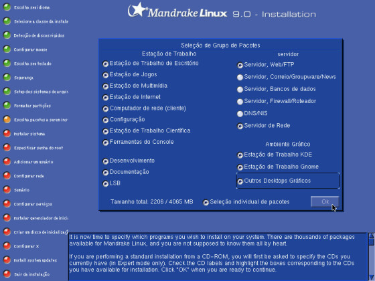Click the help panel scrollbar thumb

coord(372,242)
